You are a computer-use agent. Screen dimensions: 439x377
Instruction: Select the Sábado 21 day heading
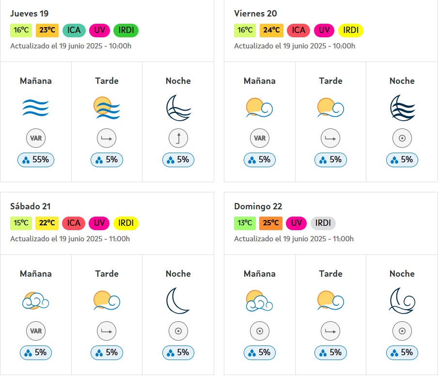tap(31, 206)
